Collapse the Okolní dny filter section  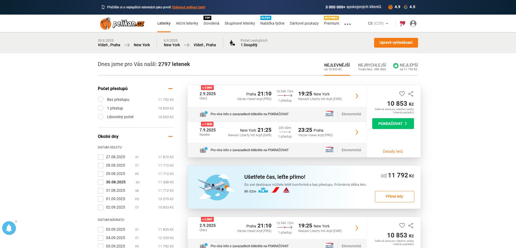pyautogui.click(x=170, y=136)
